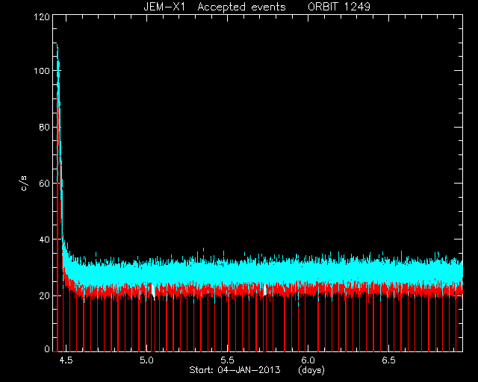
Task: Click the 20 y-axis tick label
Action: [45, 295]
